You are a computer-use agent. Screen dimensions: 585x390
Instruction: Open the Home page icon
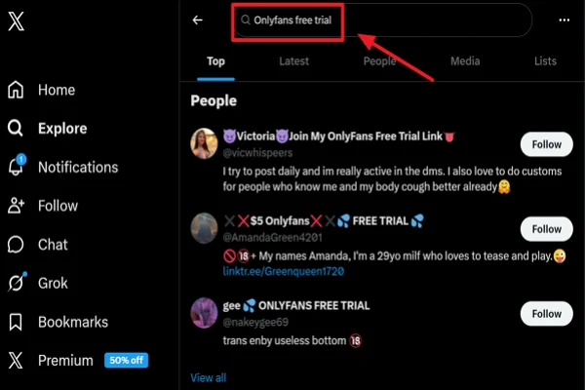(16, 91)
